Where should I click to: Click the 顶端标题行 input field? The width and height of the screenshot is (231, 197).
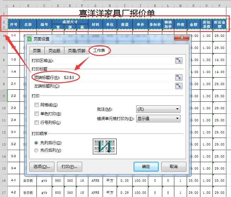pos(119,77)
